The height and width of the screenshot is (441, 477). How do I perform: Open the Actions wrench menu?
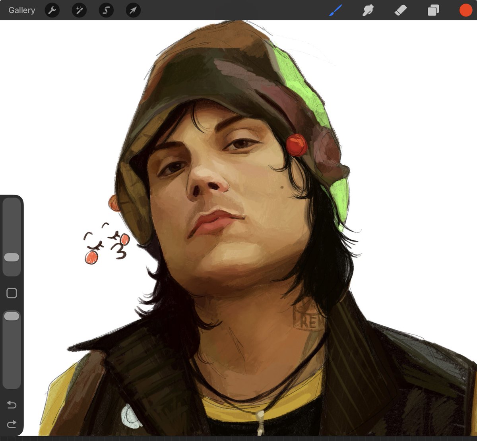click(52, 10)
